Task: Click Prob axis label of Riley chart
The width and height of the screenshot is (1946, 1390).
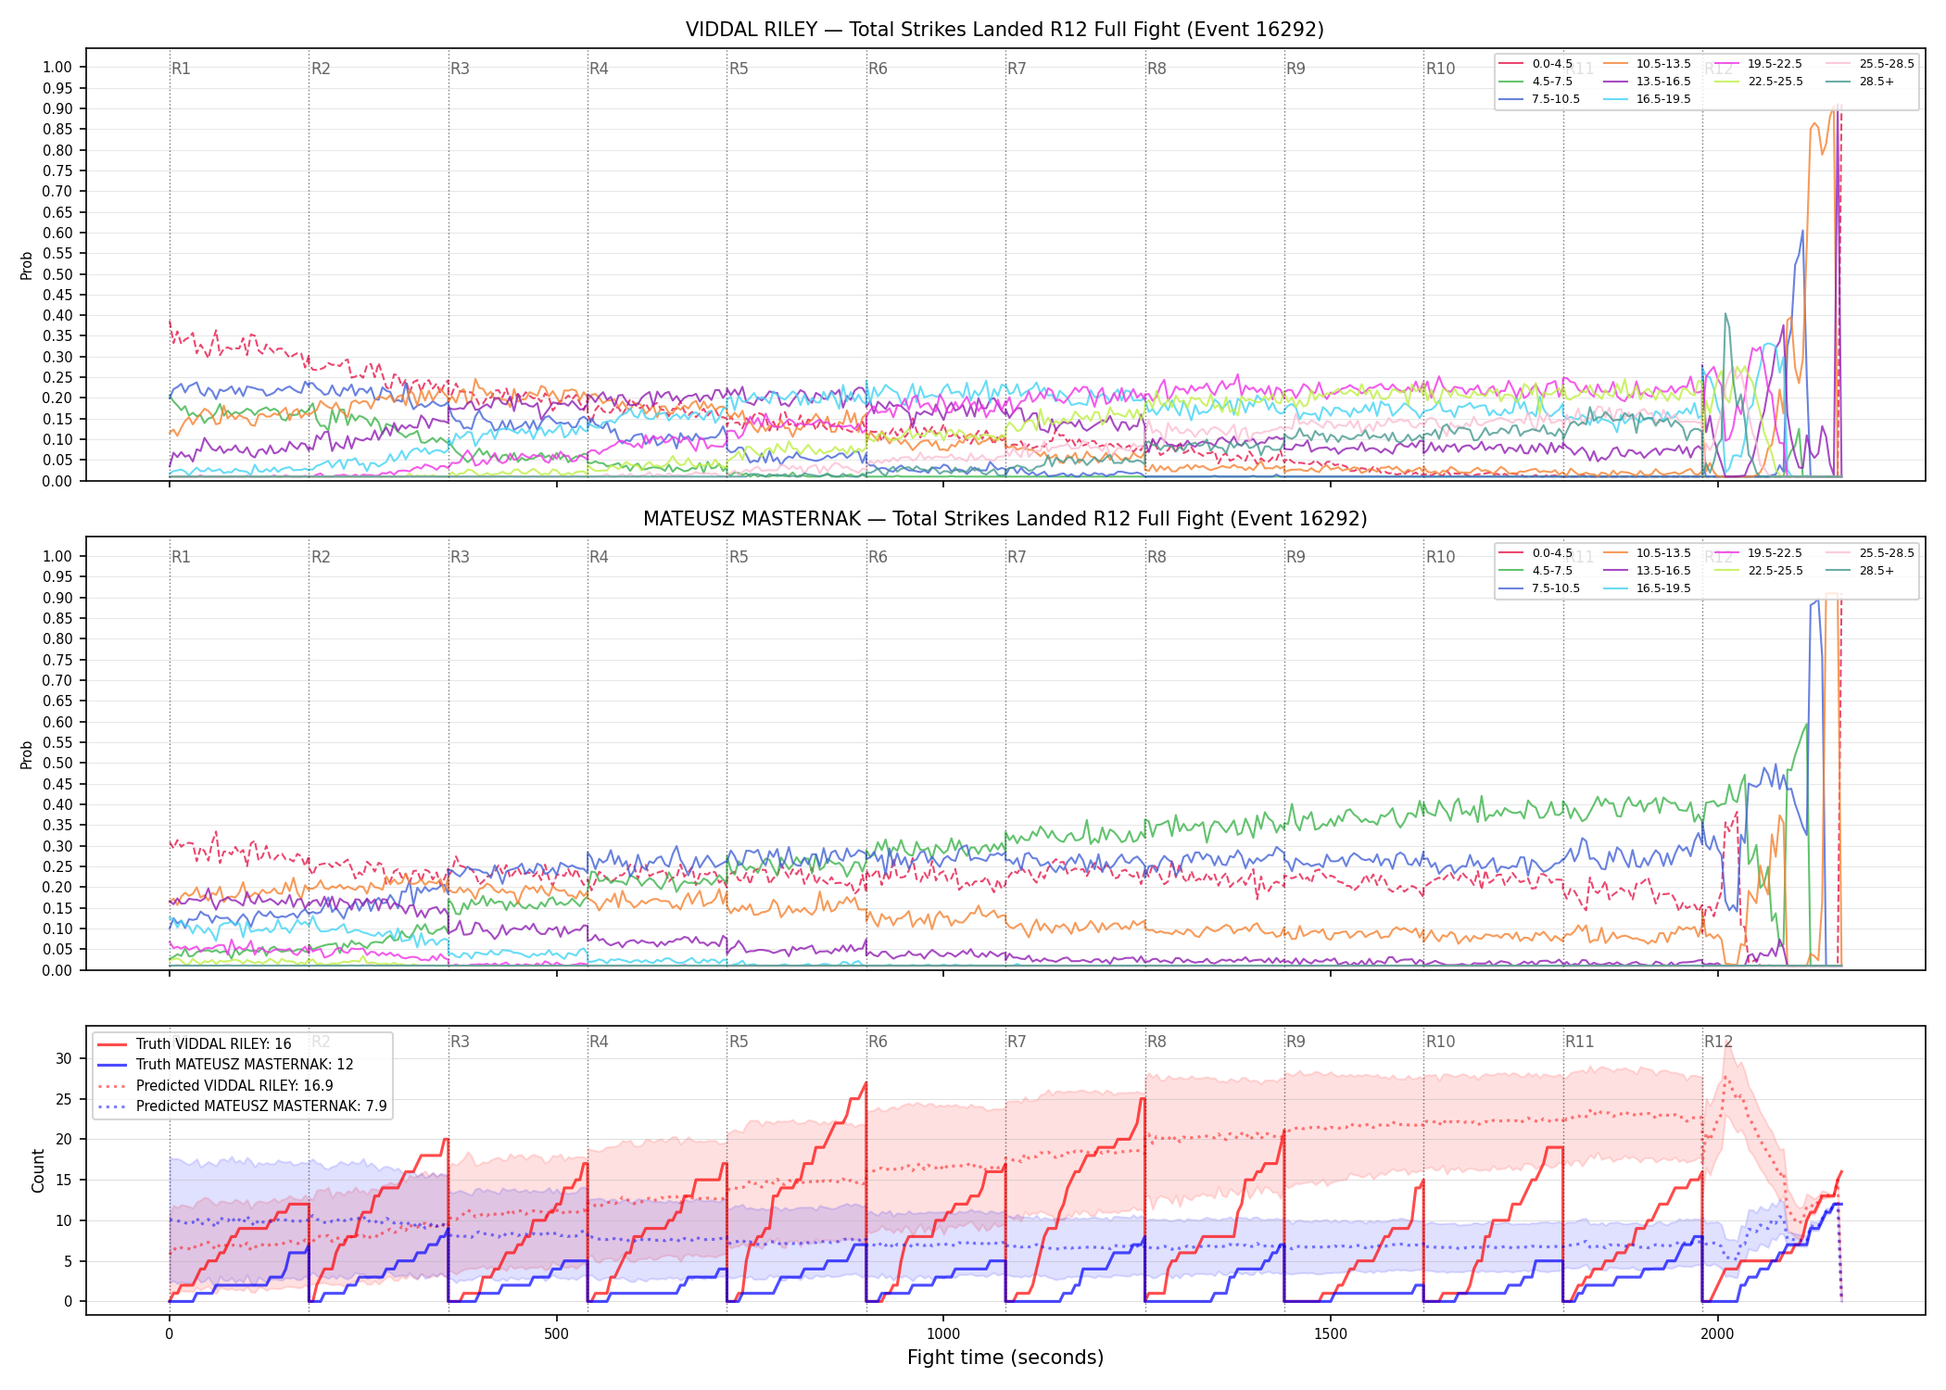Action: [x=27, y=265]
